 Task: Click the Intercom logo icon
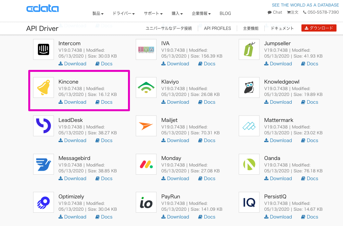(44, 49)
